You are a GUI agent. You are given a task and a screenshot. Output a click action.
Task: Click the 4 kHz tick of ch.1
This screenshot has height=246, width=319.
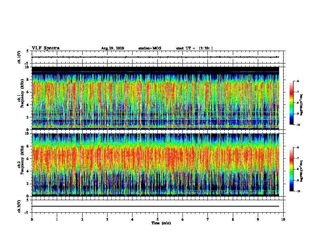(28, 105)
